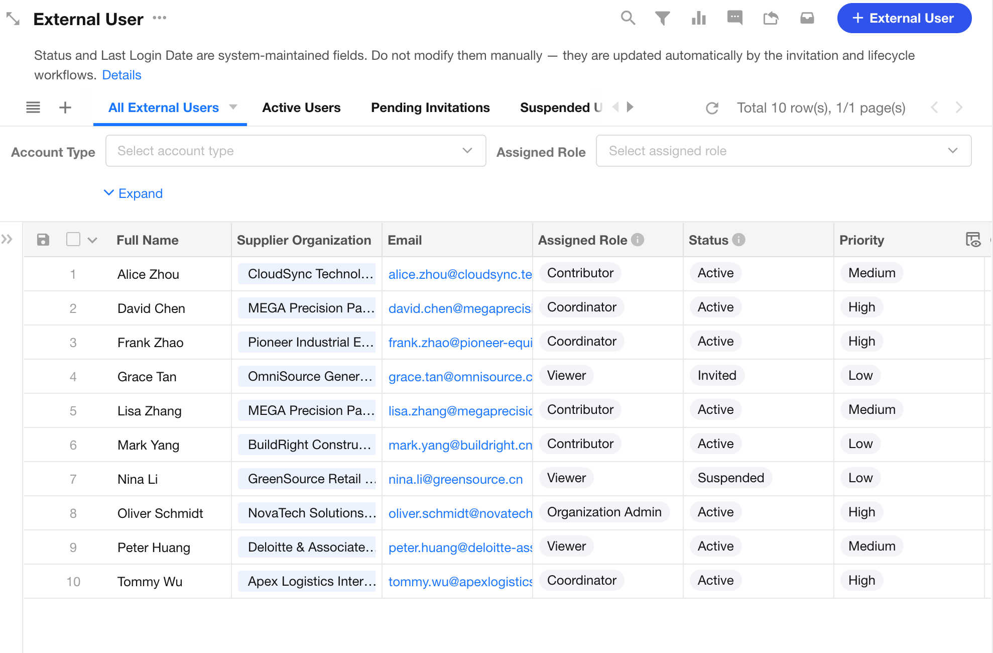Click the save icon in table header
Image resolution: width=993 pixels, height=653 pixels.
point(43,240)
